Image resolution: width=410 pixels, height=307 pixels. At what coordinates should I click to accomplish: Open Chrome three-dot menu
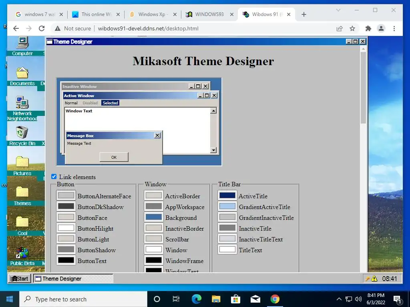coord(394,28)
